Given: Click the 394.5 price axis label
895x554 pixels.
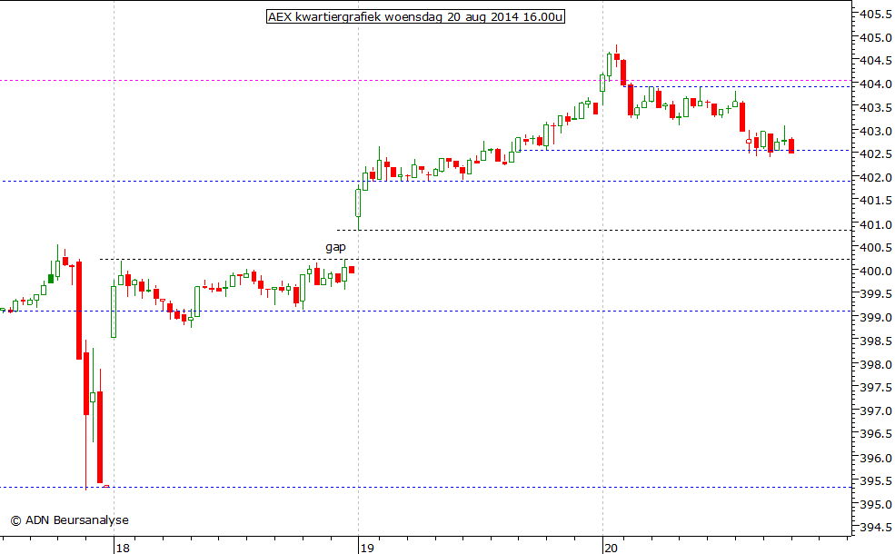Looking at the screenshot, I should 875,528.
